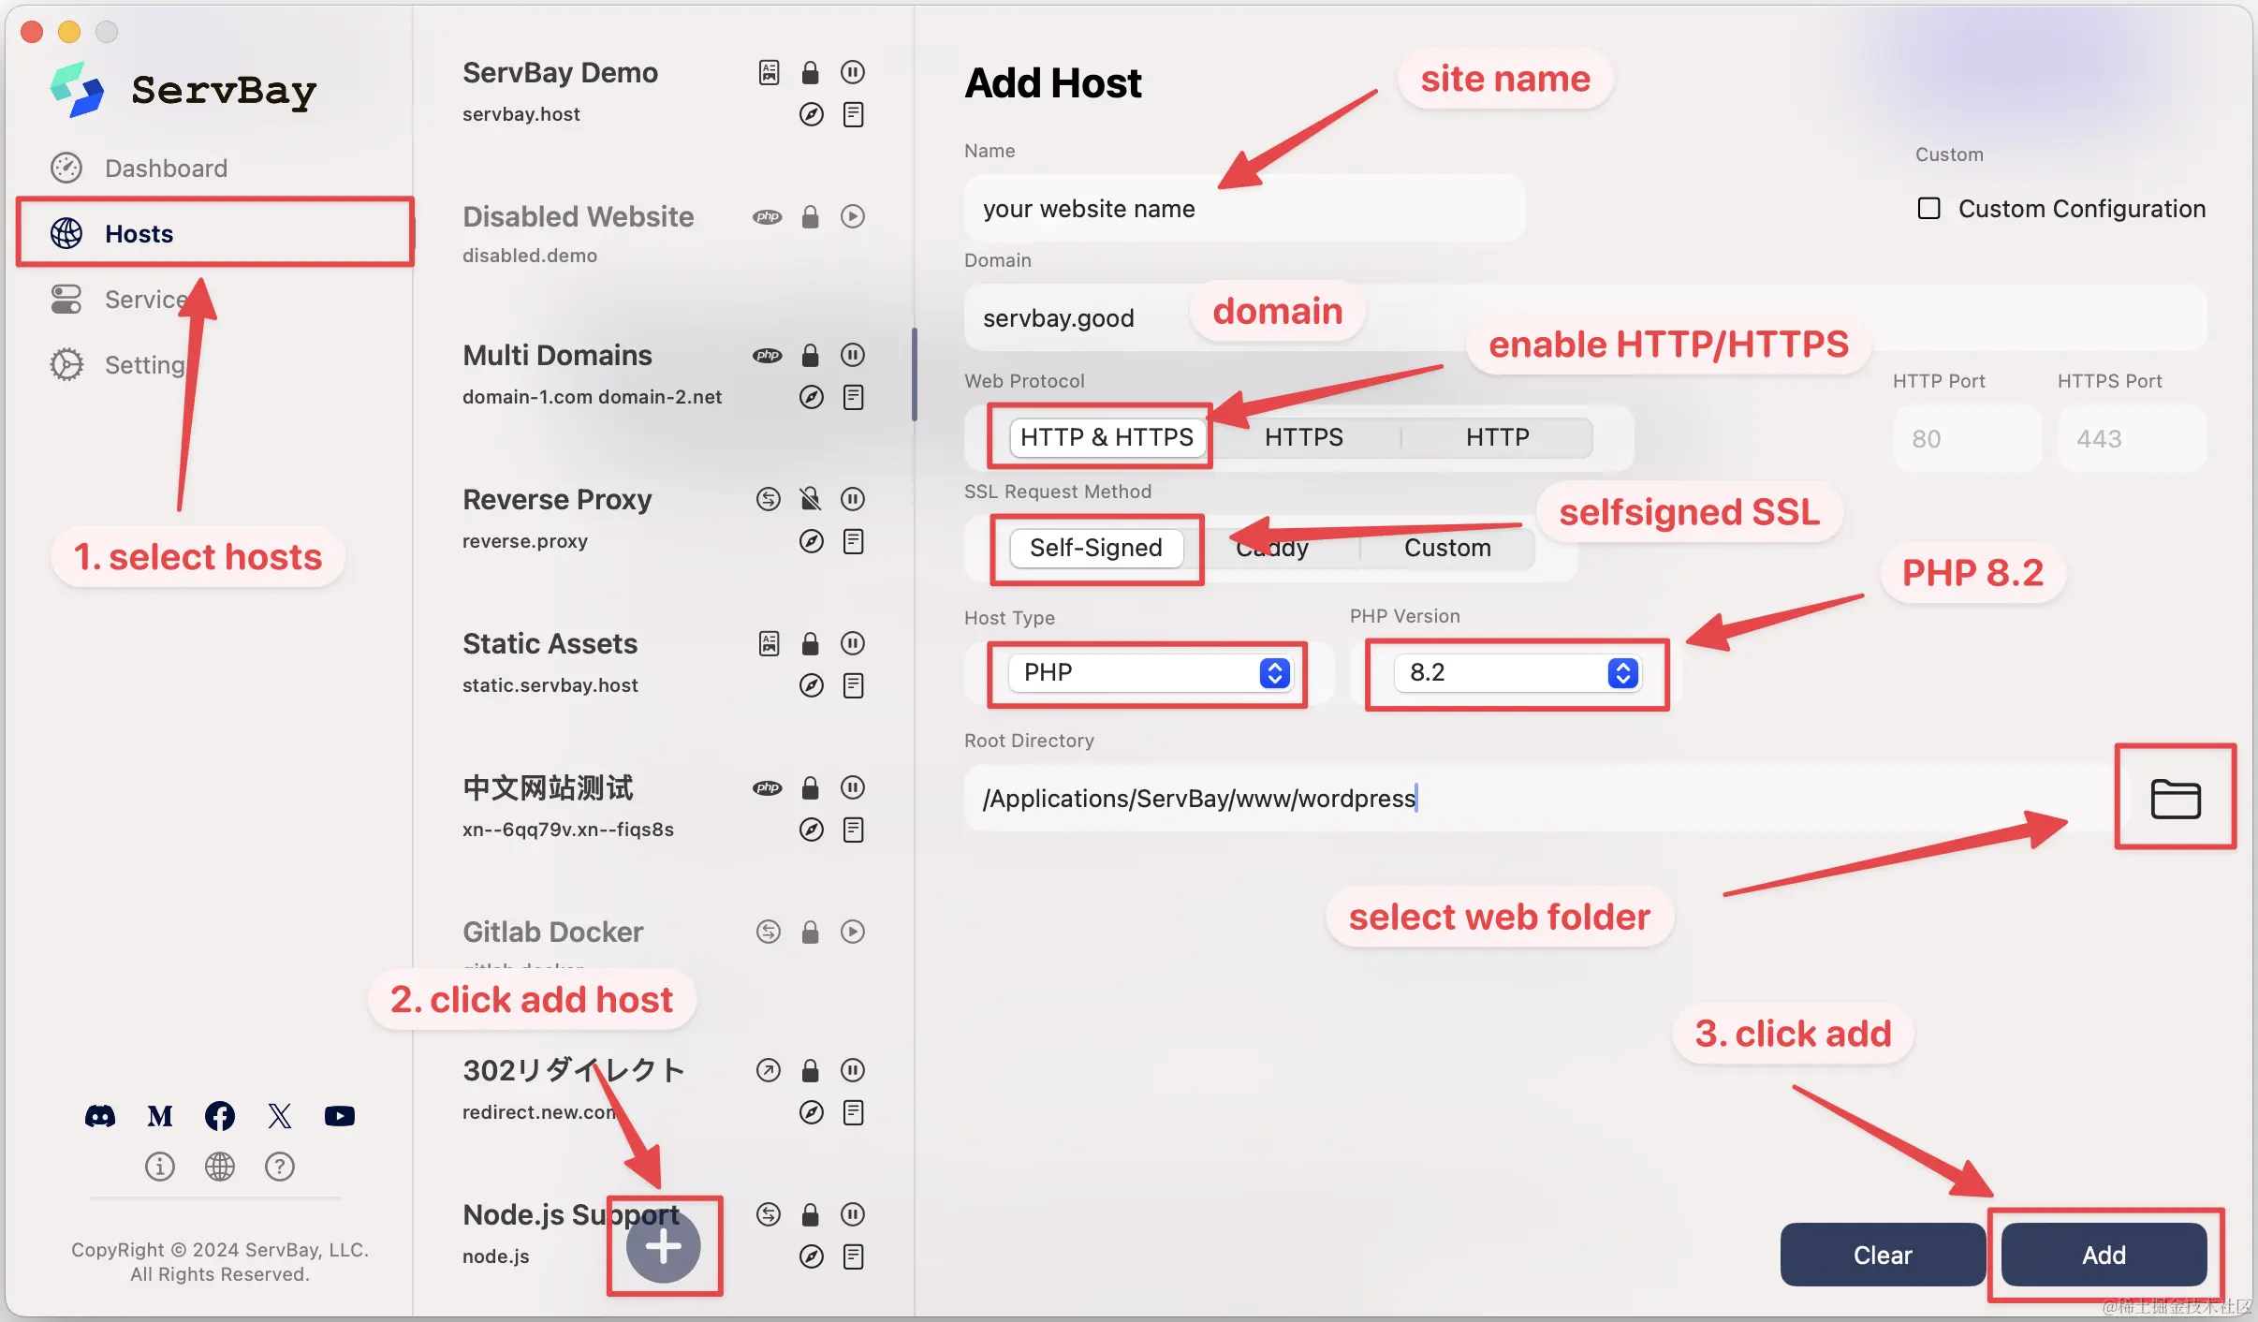Open Multi Domains site in browser
The height and width of the screenshot is (1322, 2258).
click(811, 397)
